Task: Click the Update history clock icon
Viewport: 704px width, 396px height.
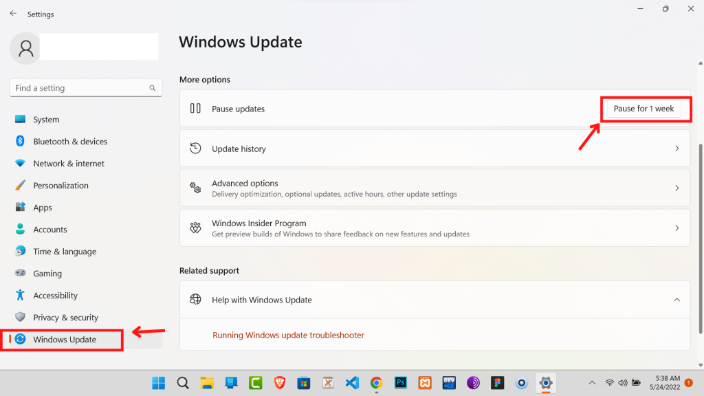Action: pyautogui.click(x=195, y=148)
